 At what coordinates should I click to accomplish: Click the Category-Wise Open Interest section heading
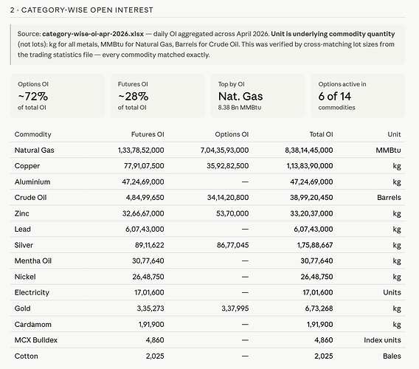point(82,10)
